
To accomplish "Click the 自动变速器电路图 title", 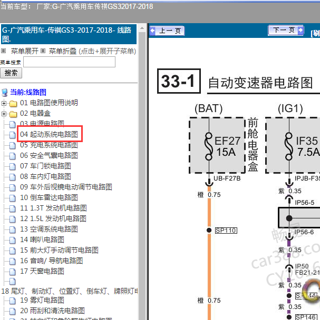I will click(260, 83).
